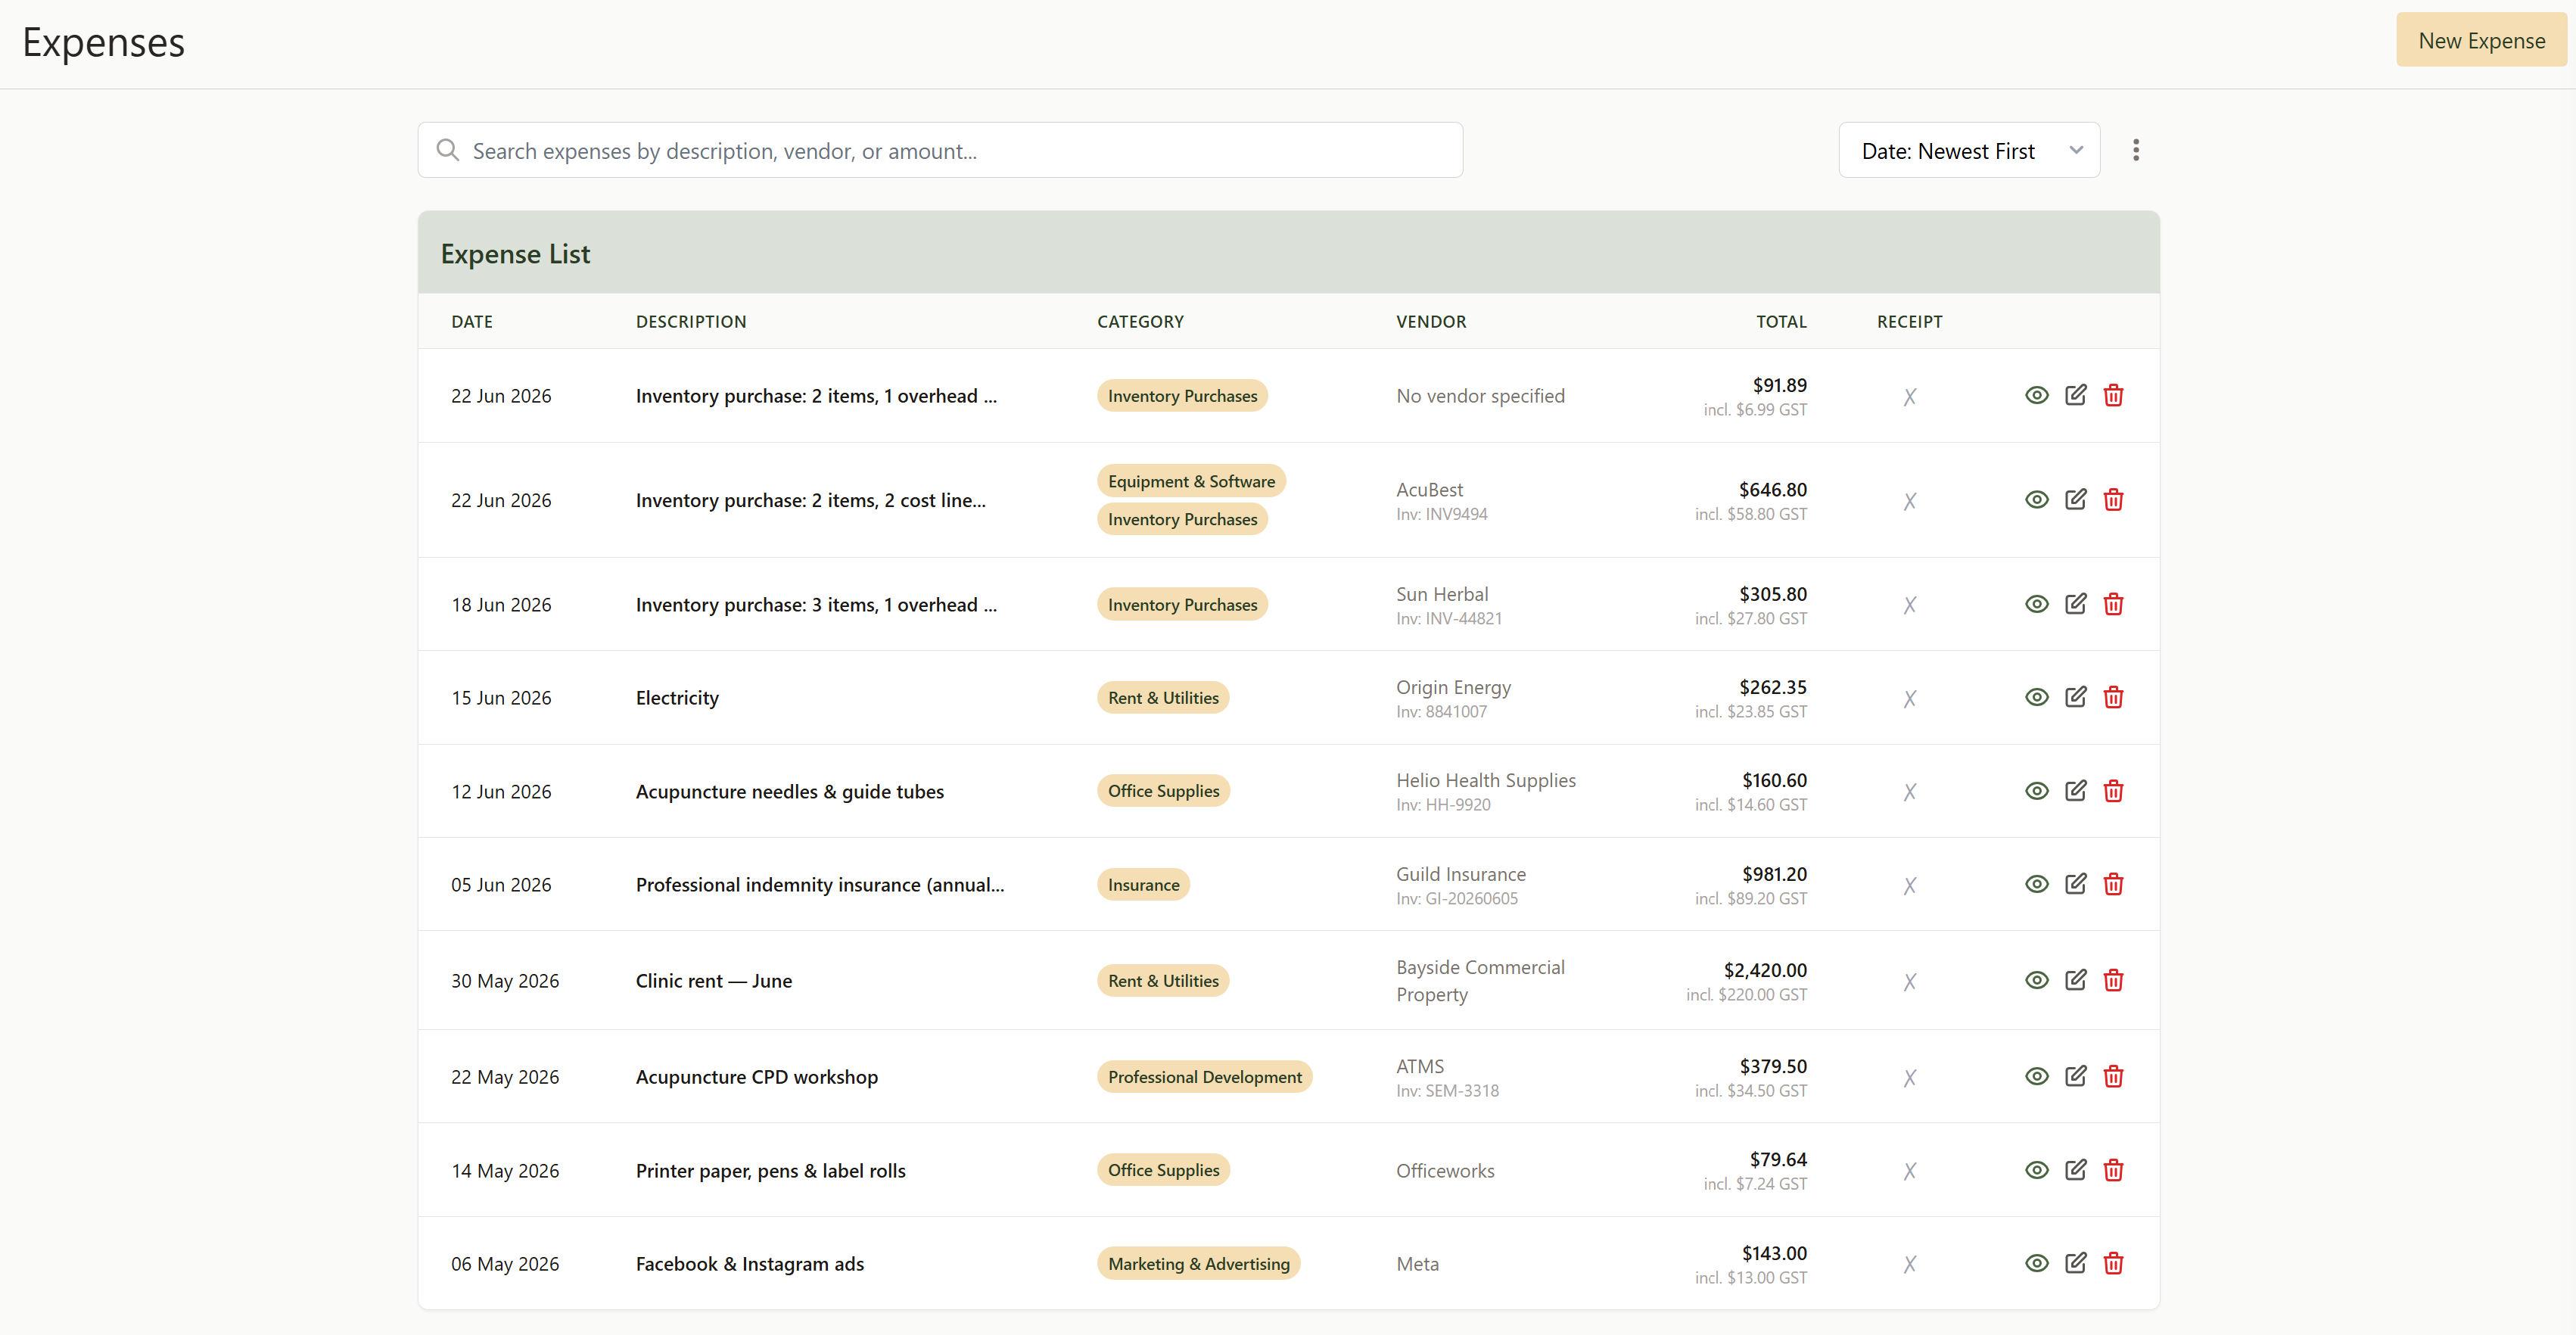Delete the Facebook & Instagram ads expense

coord(2113,1263)
